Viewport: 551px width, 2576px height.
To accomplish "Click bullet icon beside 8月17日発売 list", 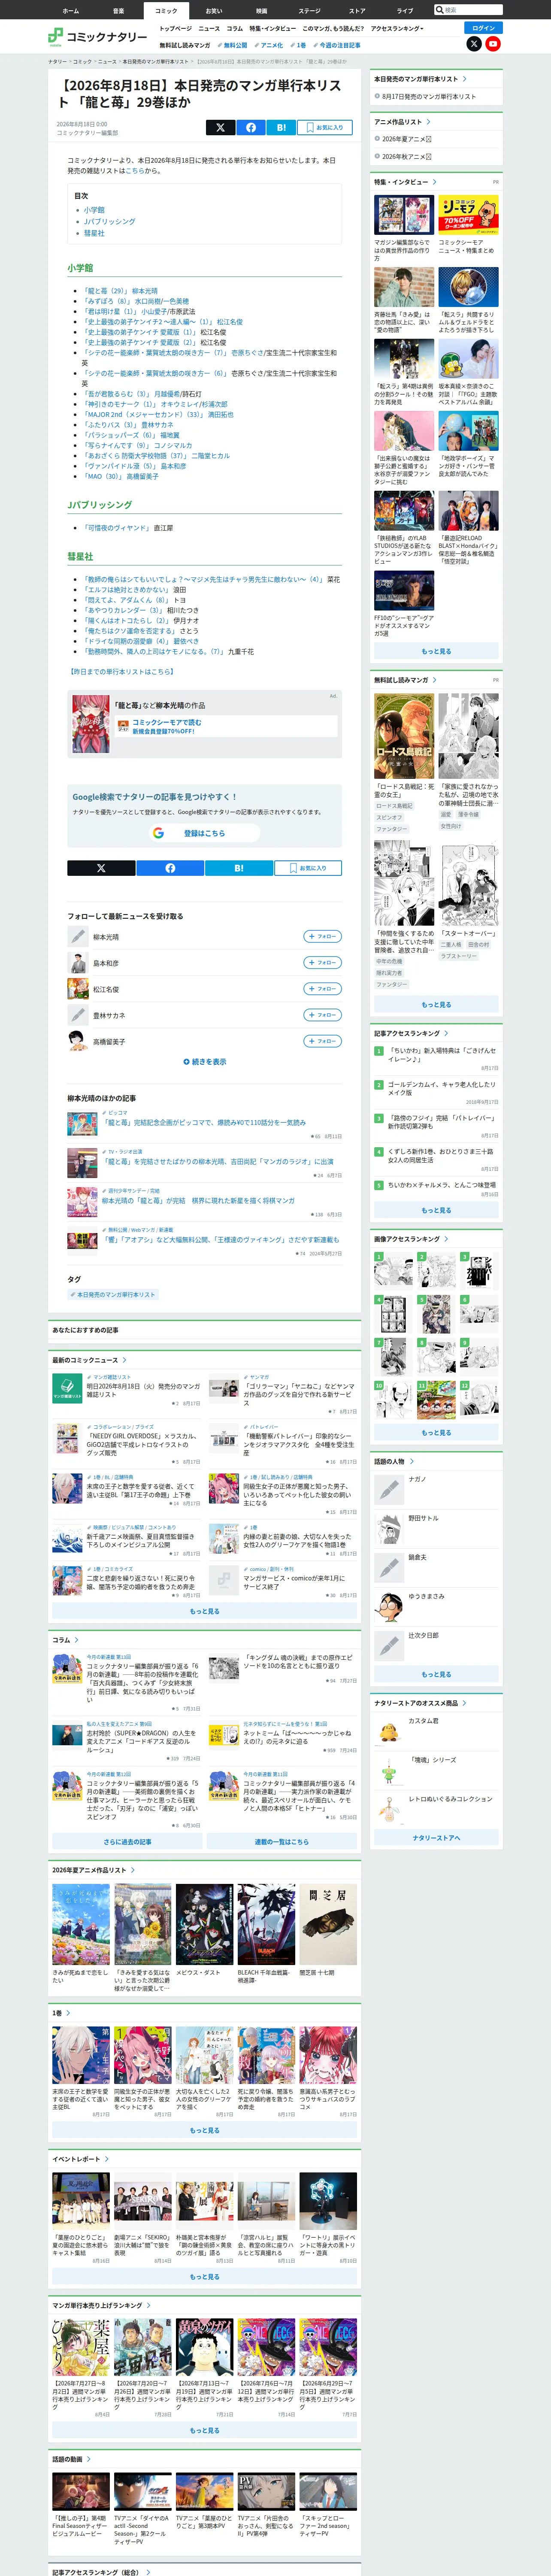I will (x=377, y=97).
